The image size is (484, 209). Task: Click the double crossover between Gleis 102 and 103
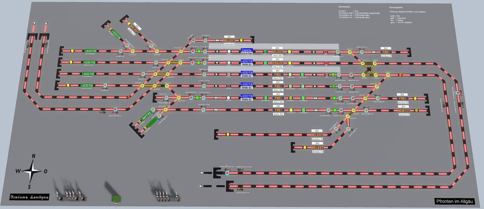369,69
